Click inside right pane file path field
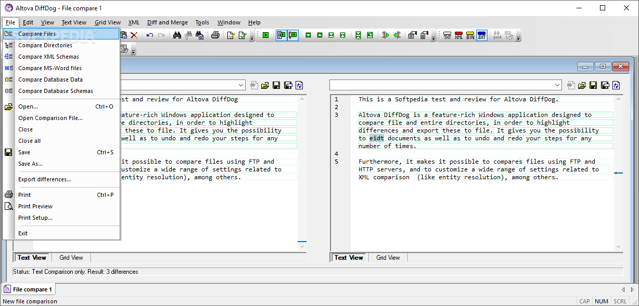 click(441, 85)
